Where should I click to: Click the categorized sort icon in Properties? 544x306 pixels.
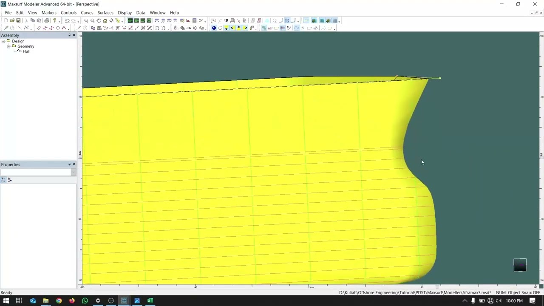tap(3, 180)
